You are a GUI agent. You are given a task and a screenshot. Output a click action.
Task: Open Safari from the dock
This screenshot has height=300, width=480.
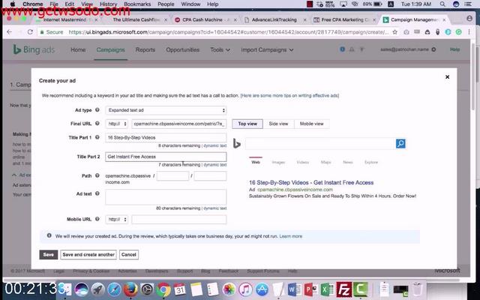[115, 289]
